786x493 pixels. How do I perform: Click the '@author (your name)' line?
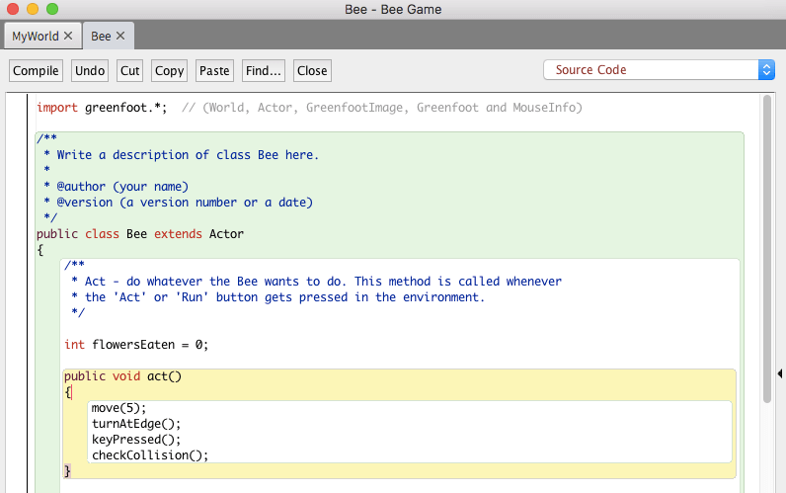coord(122,187)
